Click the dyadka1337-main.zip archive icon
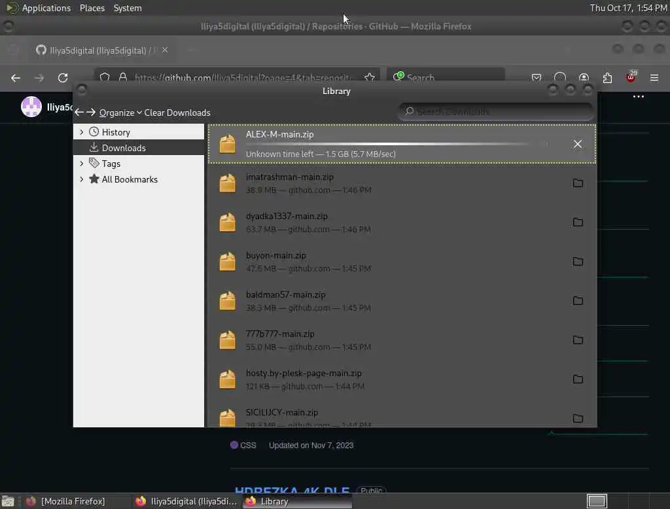670x509 pixels. (x=227, y=222)
